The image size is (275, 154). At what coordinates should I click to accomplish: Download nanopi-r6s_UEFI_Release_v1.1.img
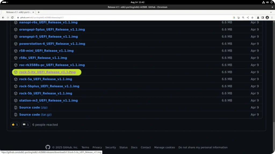click(48, 22)
